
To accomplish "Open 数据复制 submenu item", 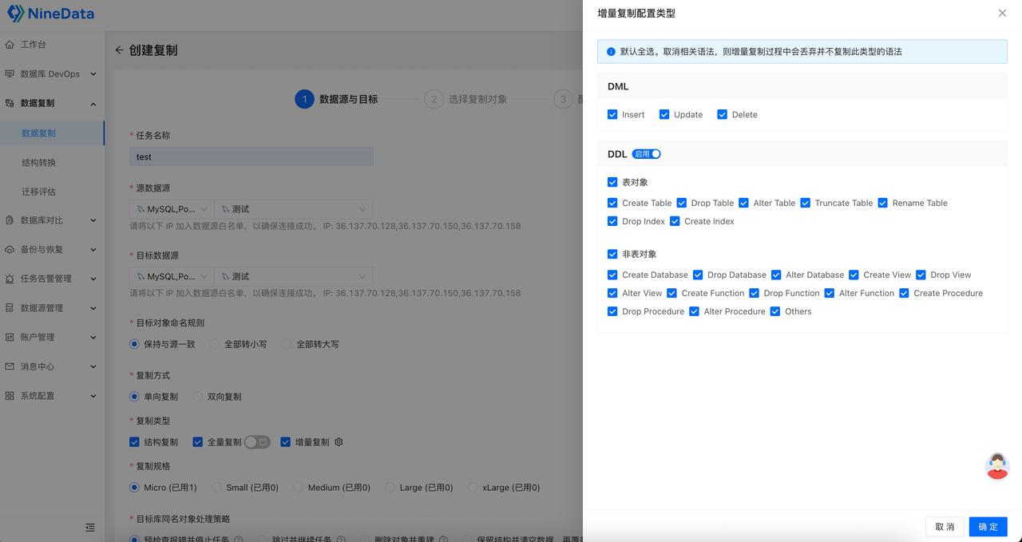I will click(52, 133).
